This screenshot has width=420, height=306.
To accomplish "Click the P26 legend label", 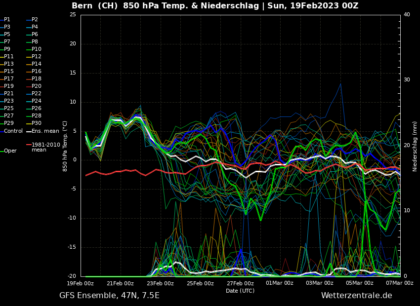I will pyautogui.click(x=37, y=108).
